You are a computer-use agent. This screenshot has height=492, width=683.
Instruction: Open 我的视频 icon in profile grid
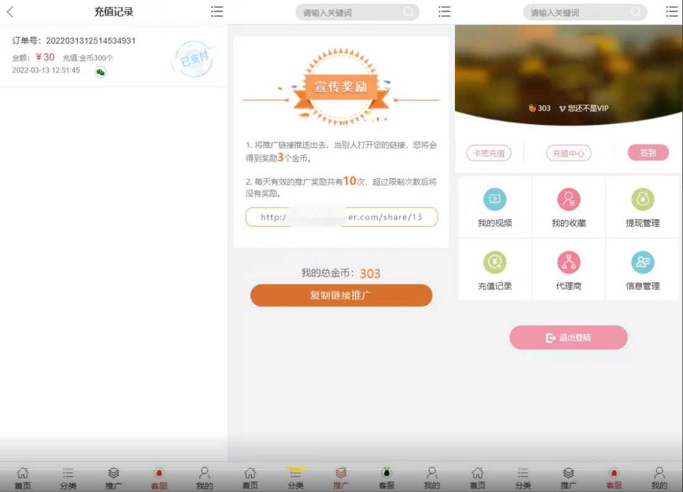(495, 200)
